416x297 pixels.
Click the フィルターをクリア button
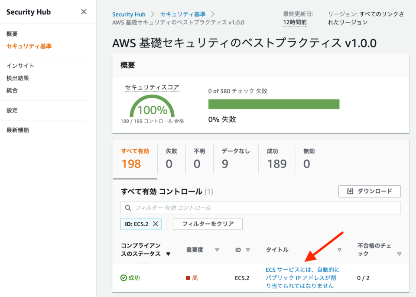pyautogui.click(x=208, y=224)
